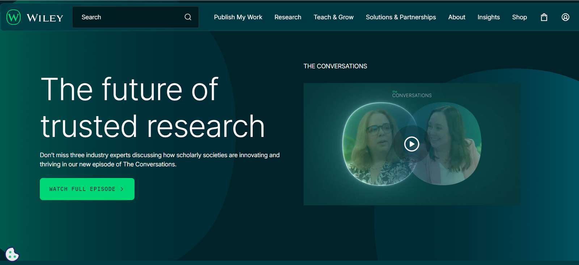Click the THE CONVERSATIONS heading above the video
This screenshot has height=265, width=579.
click(x=335, y=66)
